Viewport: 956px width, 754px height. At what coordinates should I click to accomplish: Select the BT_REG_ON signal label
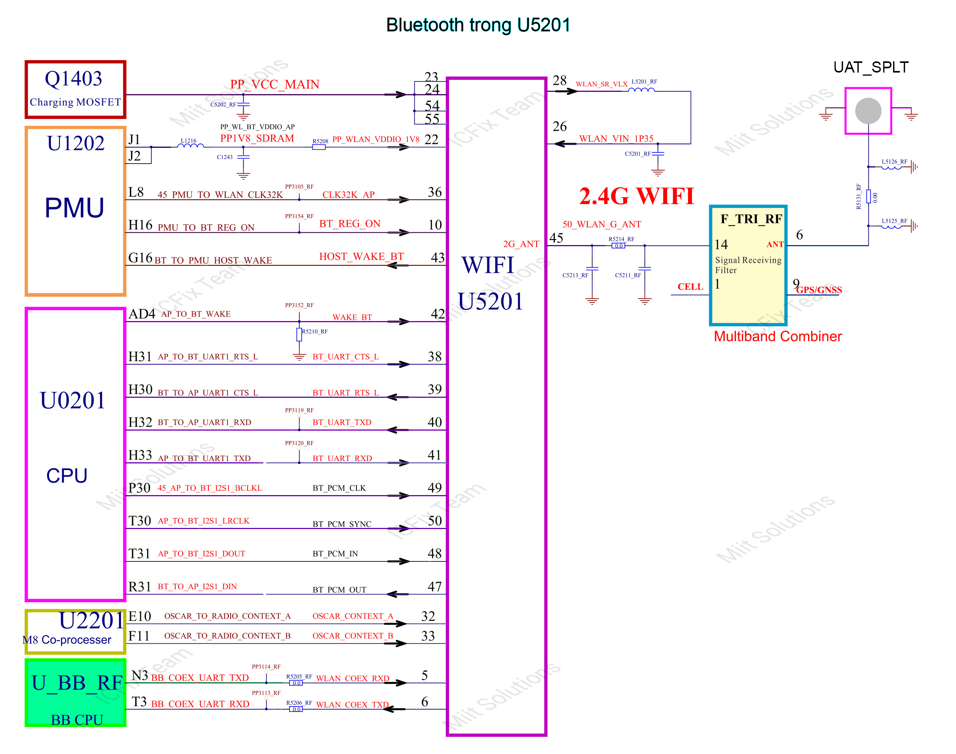349,223
